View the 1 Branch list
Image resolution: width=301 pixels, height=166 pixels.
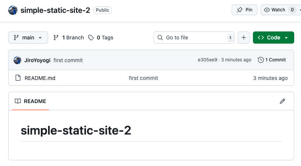click(x=73, y=38)
